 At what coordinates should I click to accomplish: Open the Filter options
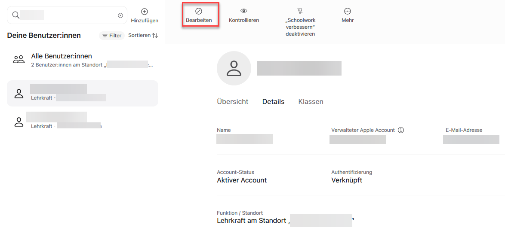click(112, 36)
